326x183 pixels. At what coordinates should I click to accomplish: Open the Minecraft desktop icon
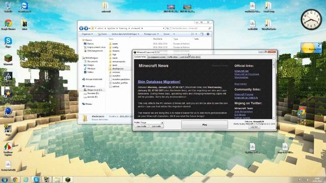click(8, 60)
